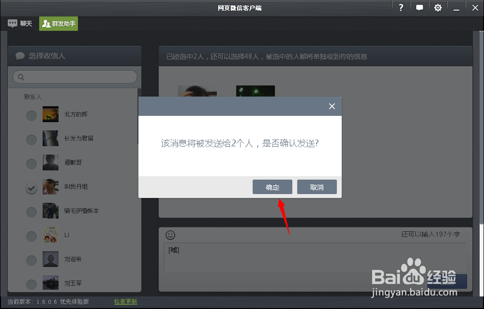This screenshot has height=309, width=484.
Task: Cancel sending by clicking 取消
Action: 317,187
